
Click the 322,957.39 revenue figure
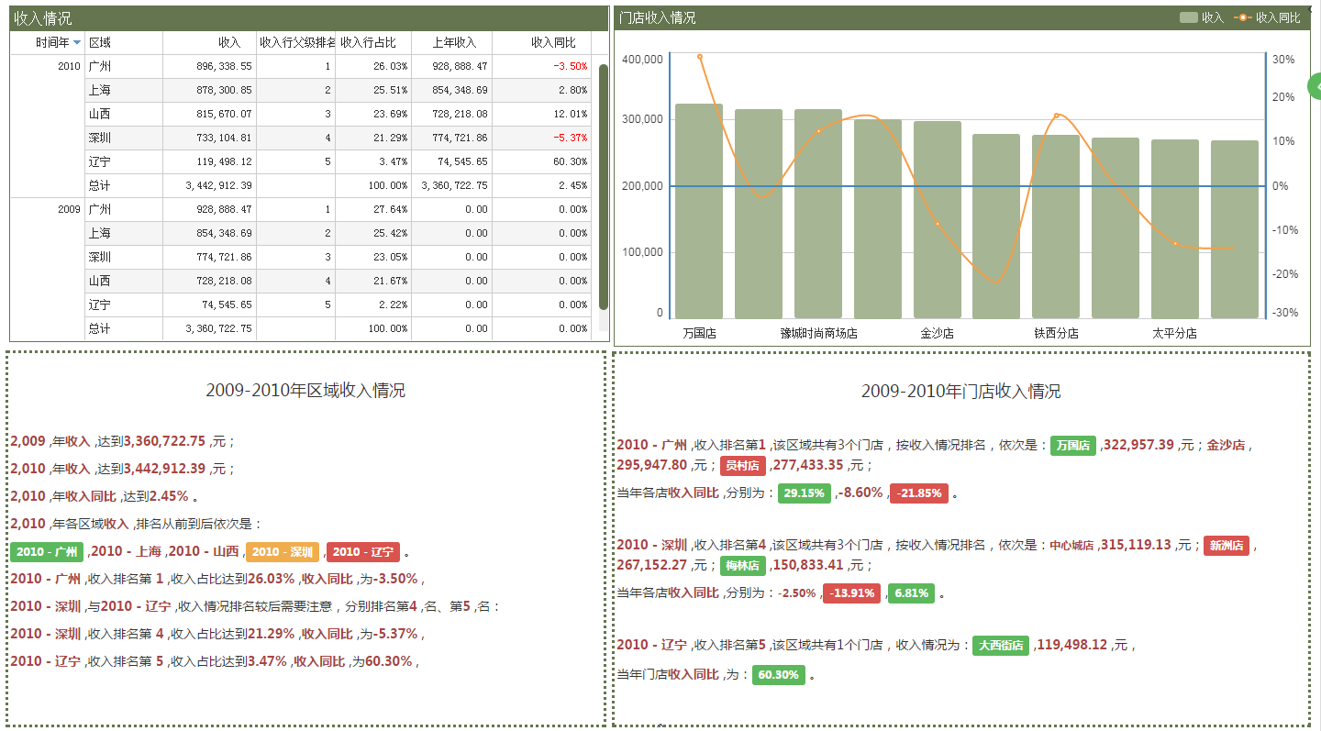tap(1138, 445)
